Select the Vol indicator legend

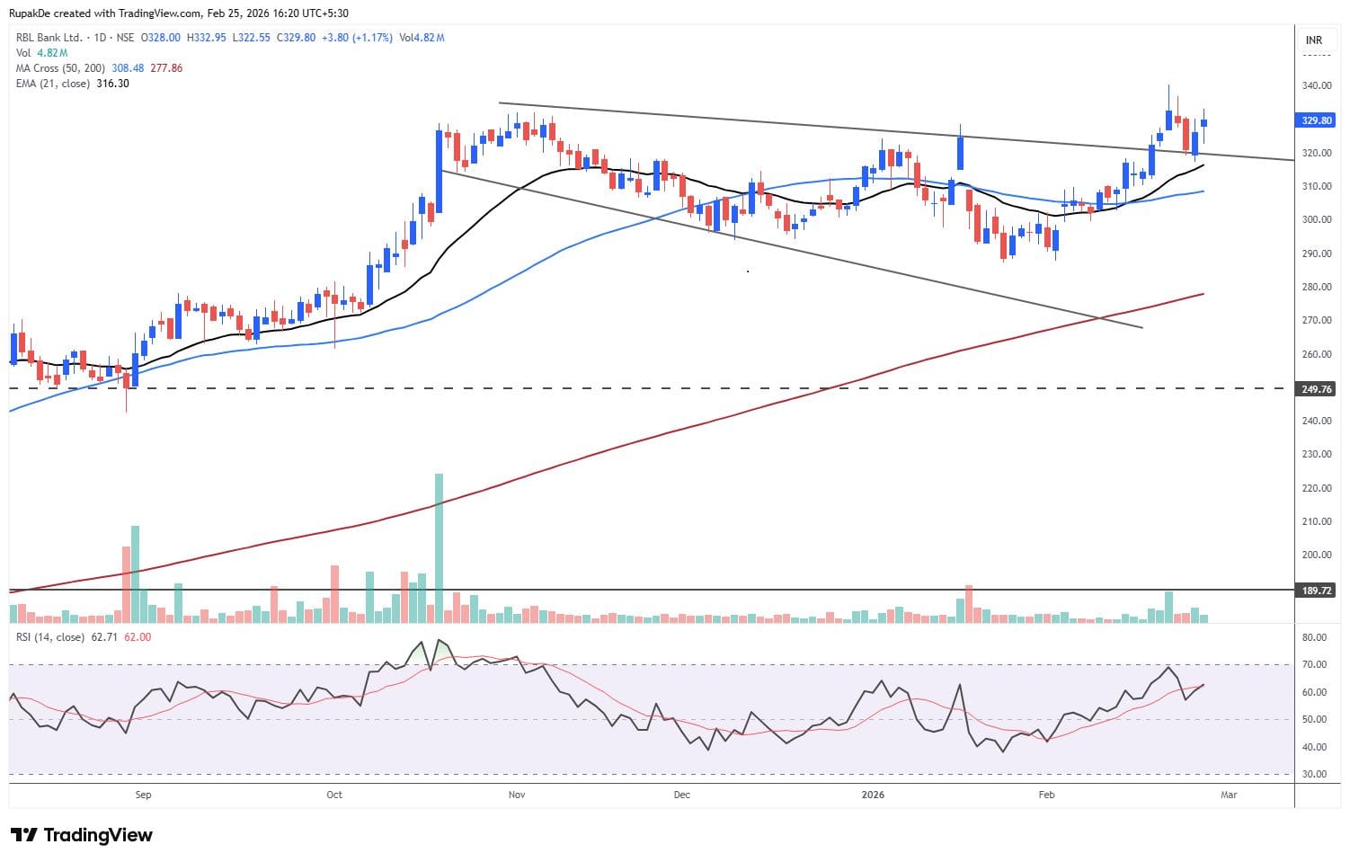(41, 52)
